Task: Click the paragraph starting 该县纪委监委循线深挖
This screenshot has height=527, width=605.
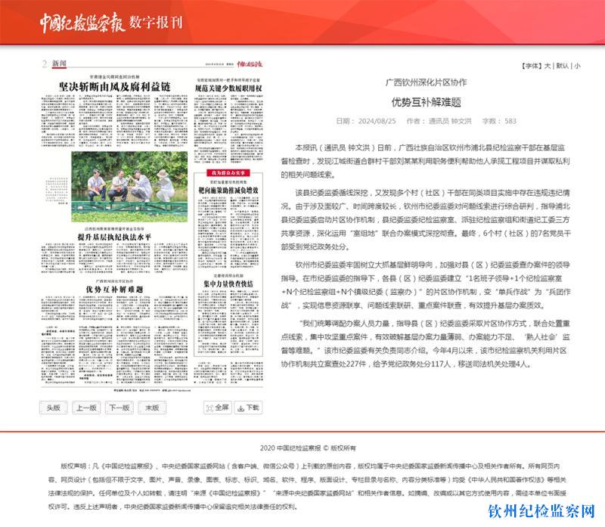Action: (425, 220)
